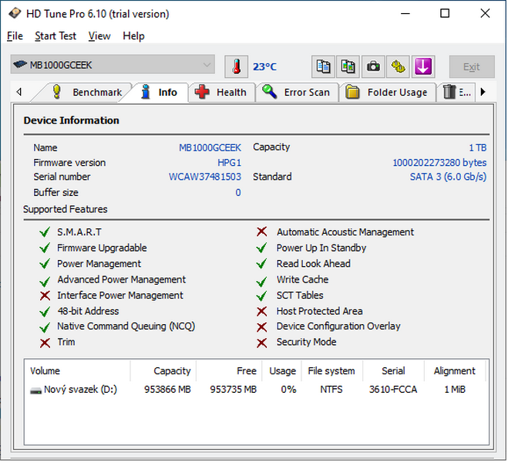Click the 3610-FCCA volume serial cell
The width and height of the screenshot is (508, 463).
tap(393, 390)
